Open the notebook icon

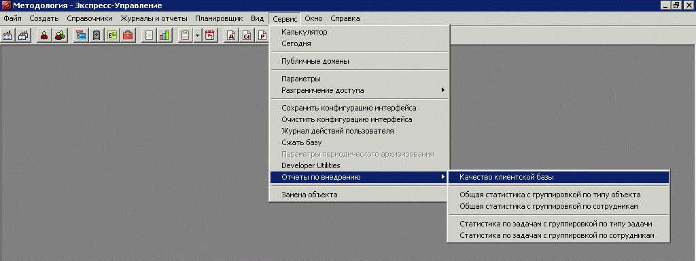pyautogui.click(x=149, y=35)
